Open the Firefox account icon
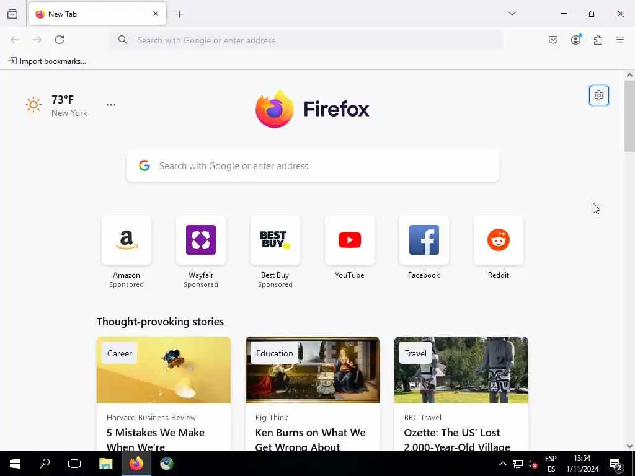Image resolution: width=635 pixels, height=476 pixels. 575,40
